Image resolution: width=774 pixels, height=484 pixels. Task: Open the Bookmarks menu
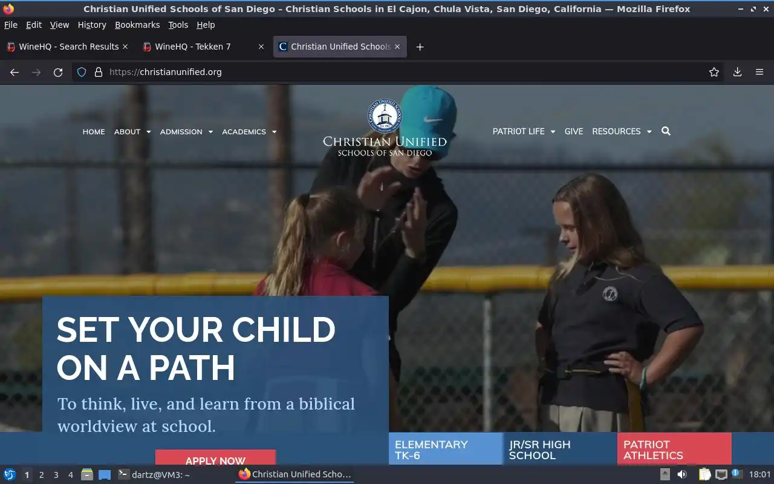click(x=137, y=25)
